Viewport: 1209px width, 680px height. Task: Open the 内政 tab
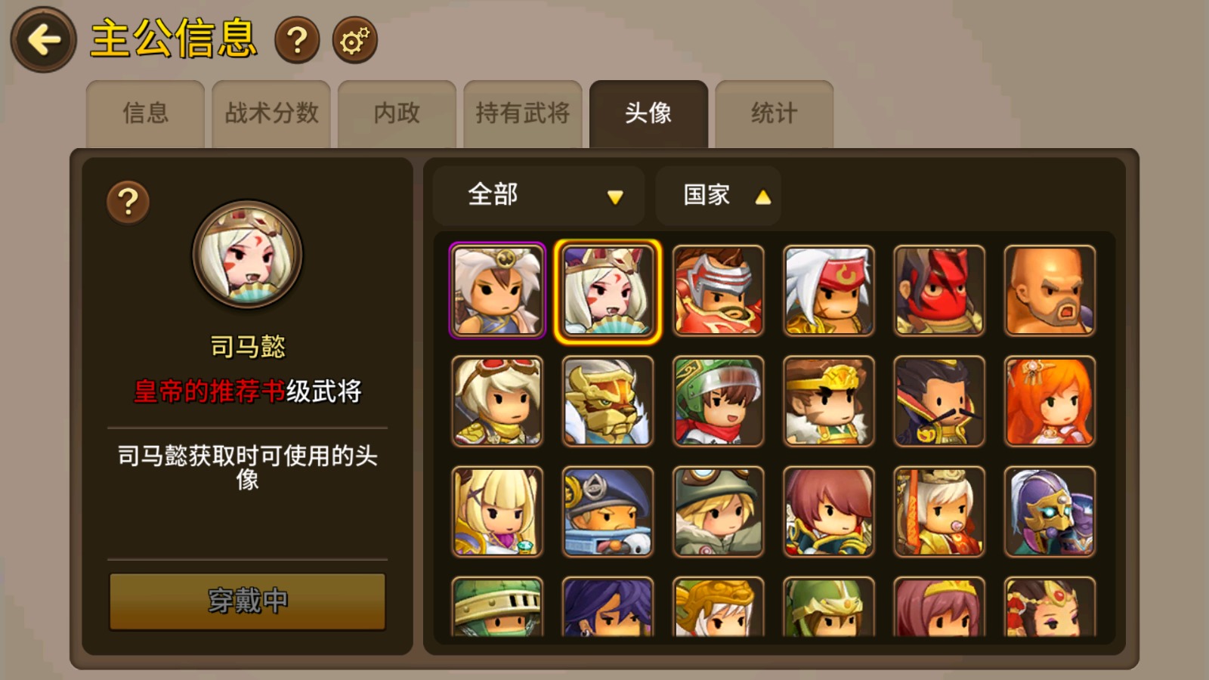(397, 113)
